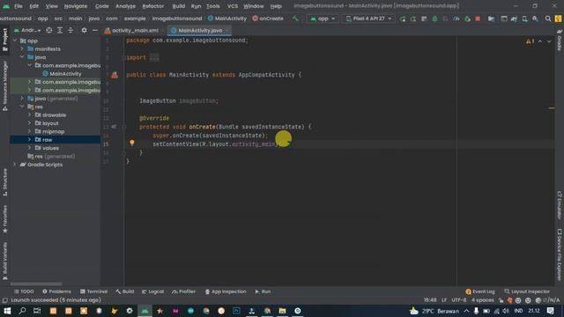Collapse the java folder
Image resolution: width=564 pixels, height=317 pixels.
click(x=22, y=57)
